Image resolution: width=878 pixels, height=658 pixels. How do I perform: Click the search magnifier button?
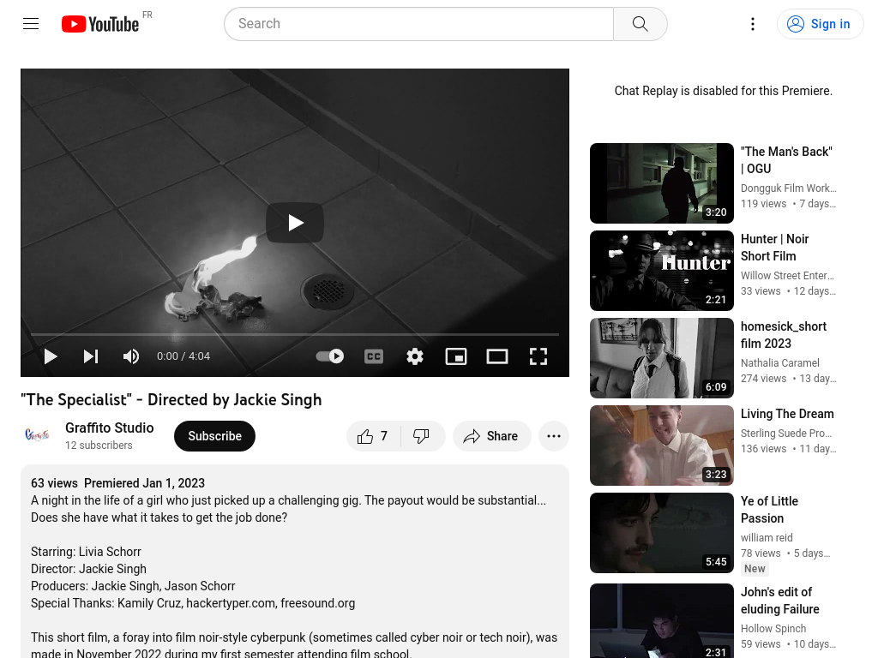coord(640,23)
